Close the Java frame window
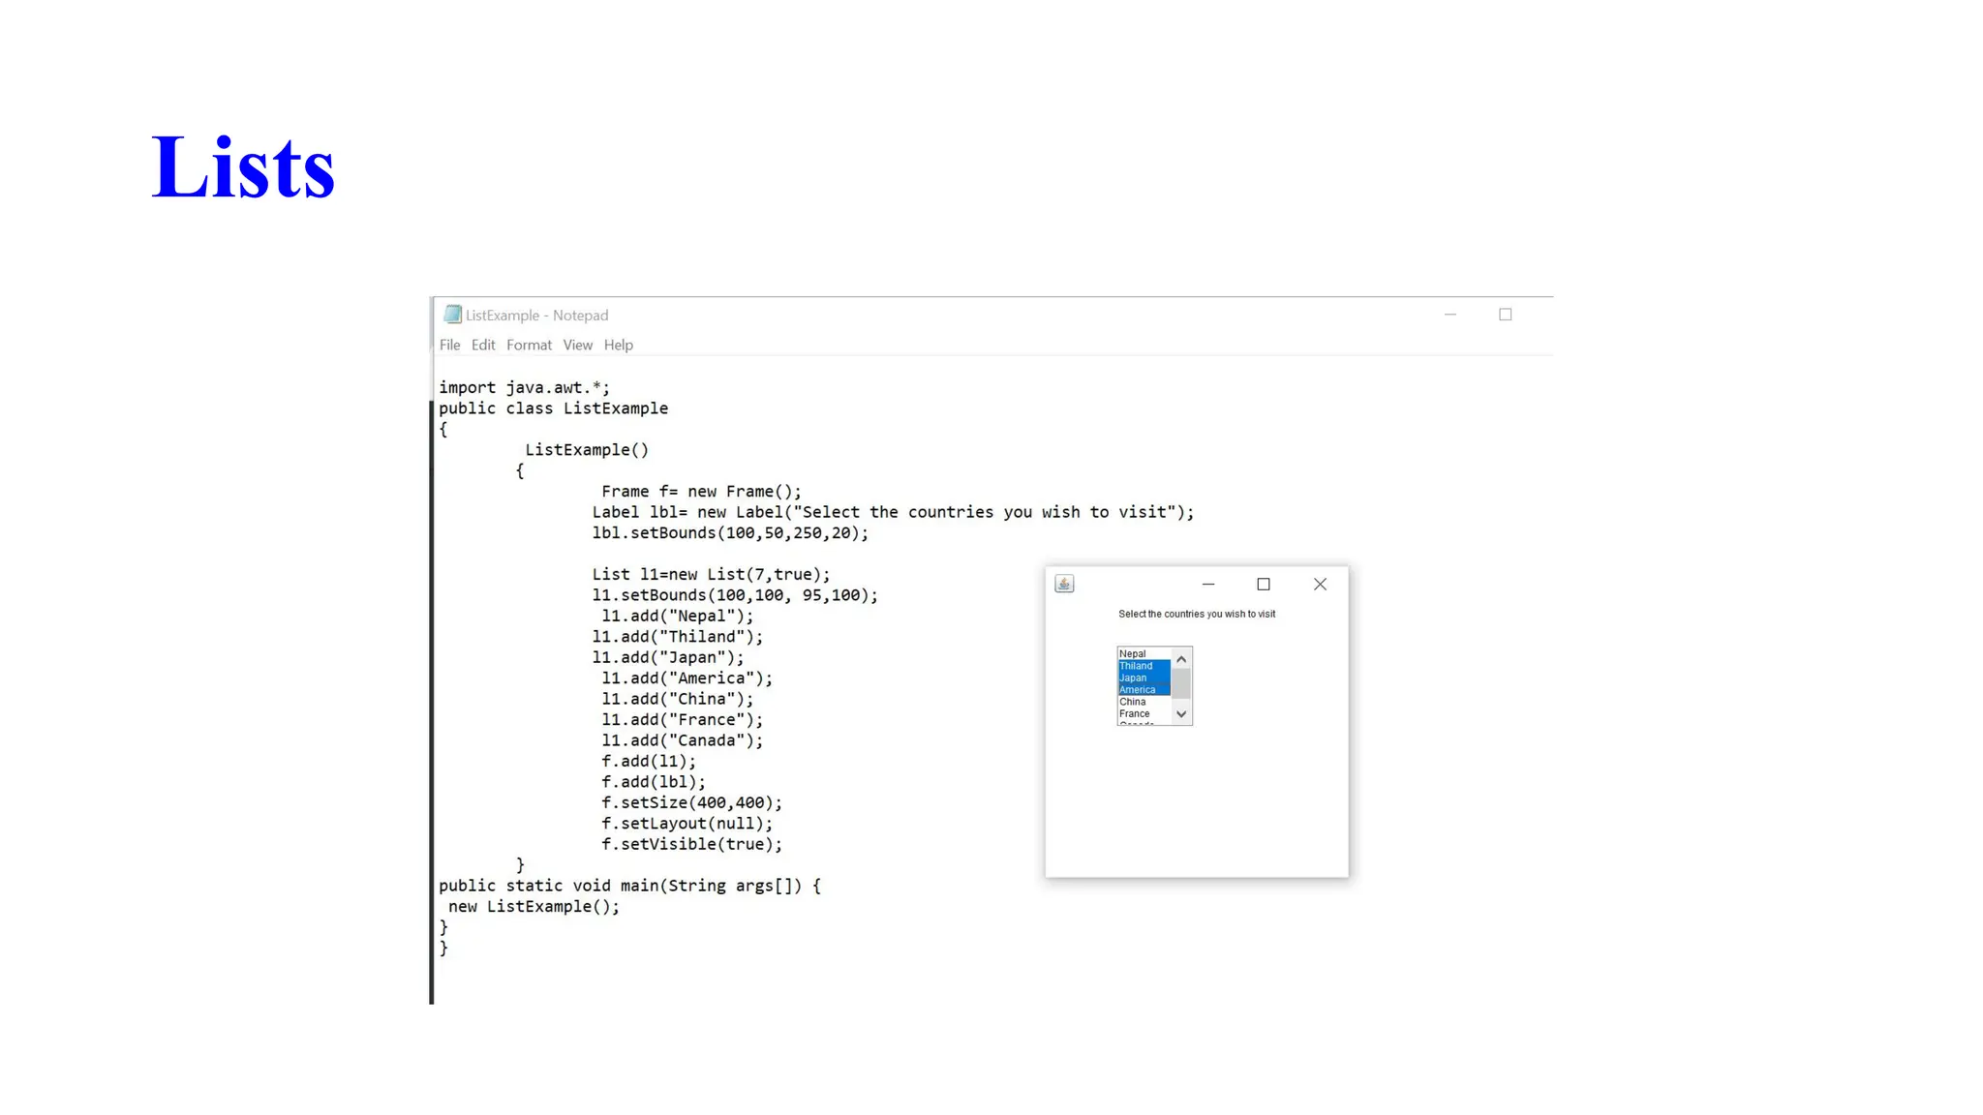The width and height of the screenshot is (1983, 1115). (x=1320, y=584)
